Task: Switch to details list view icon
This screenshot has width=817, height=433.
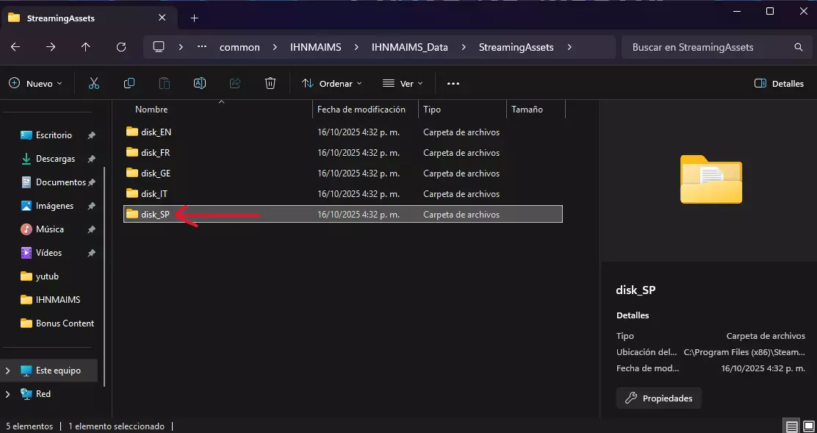Action: point(791,426)
